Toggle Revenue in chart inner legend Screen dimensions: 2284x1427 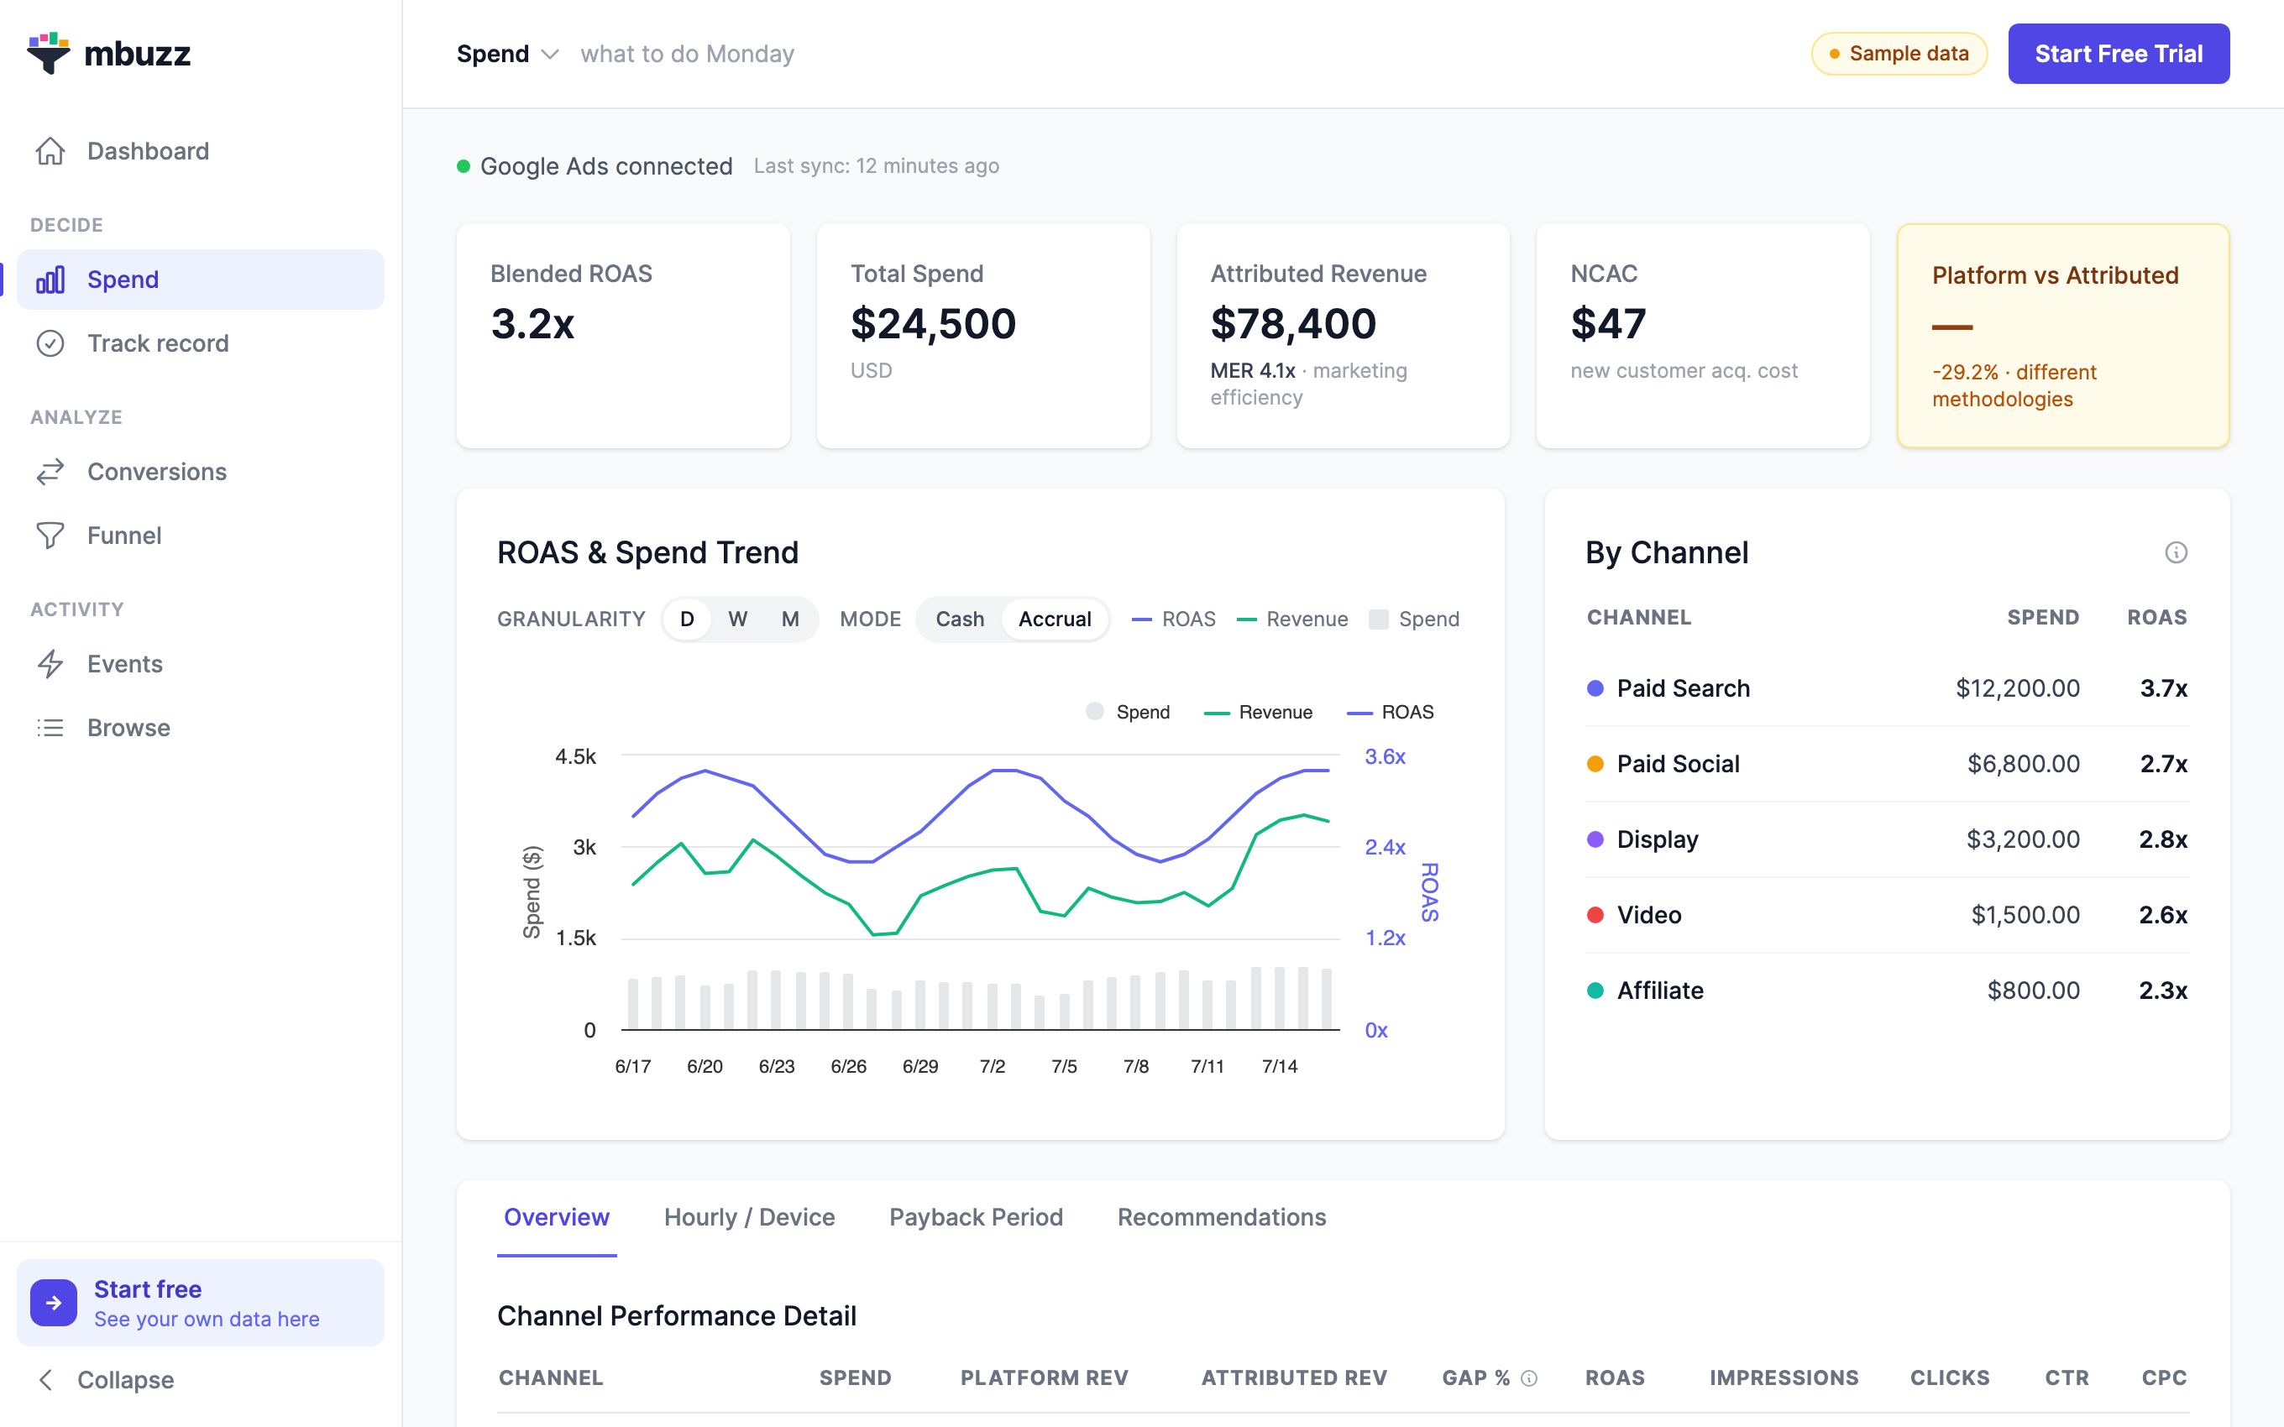1258,712
